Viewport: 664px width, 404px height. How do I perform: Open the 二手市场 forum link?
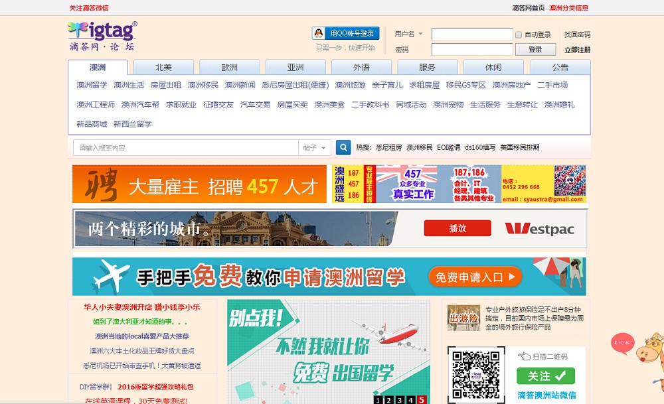(552, 85)
